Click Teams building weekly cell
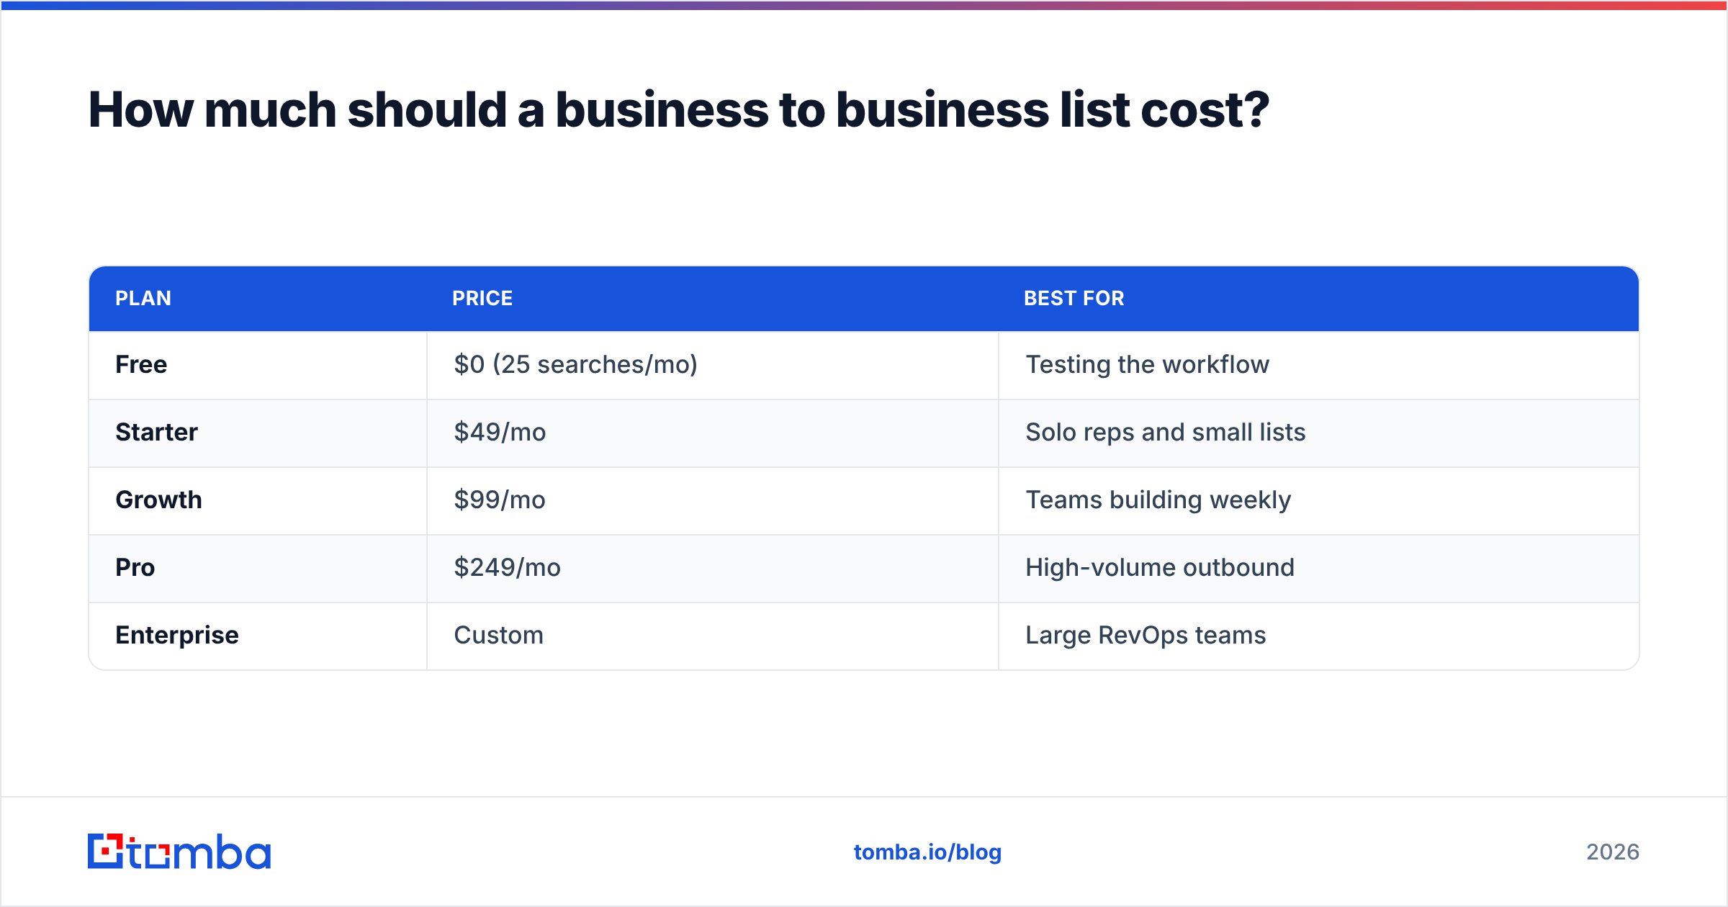This screenshot has width=1728, height=907. (x=1319, y=500)
